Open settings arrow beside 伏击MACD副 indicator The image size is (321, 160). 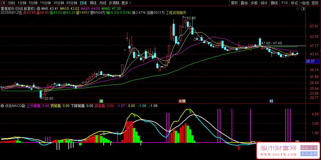[3, 106]
